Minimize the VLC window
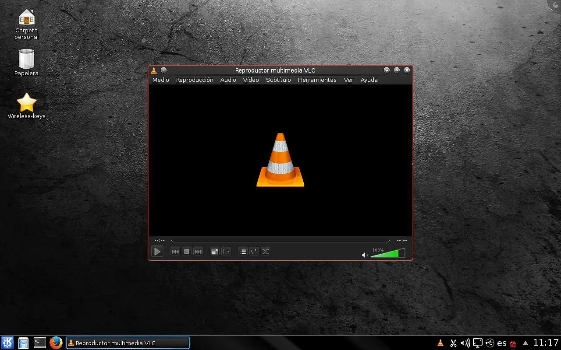This screenshot has width=561, height=350. point(387,70)
